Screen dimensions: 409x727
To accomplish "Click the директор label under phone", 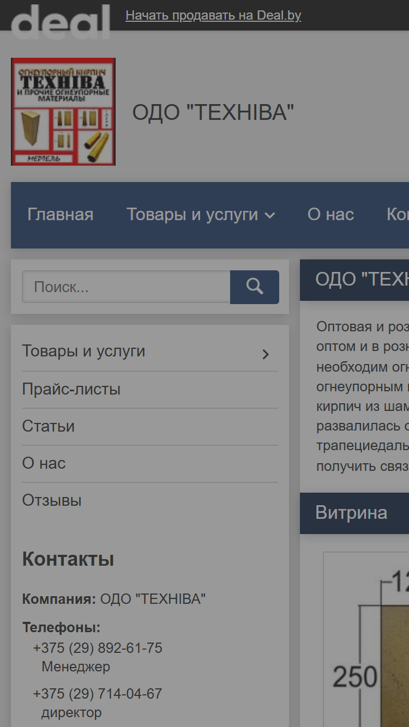I will coord(71,712).
